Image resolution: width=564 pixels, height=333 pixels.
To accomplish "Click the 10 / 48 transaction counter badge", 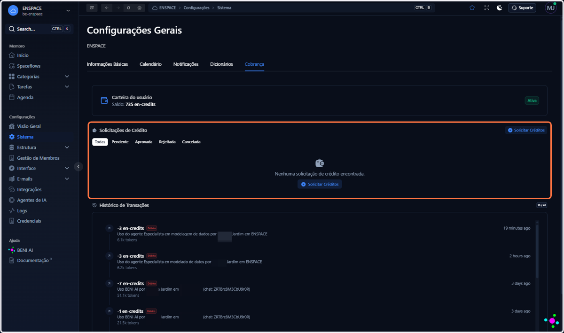I will (542, 205).
